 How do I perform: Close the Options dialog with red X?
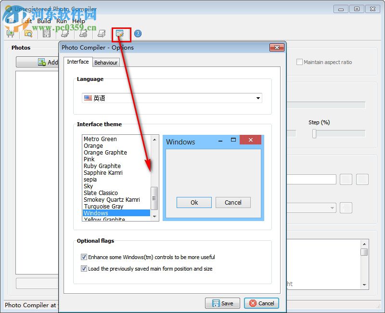[277, 47]
